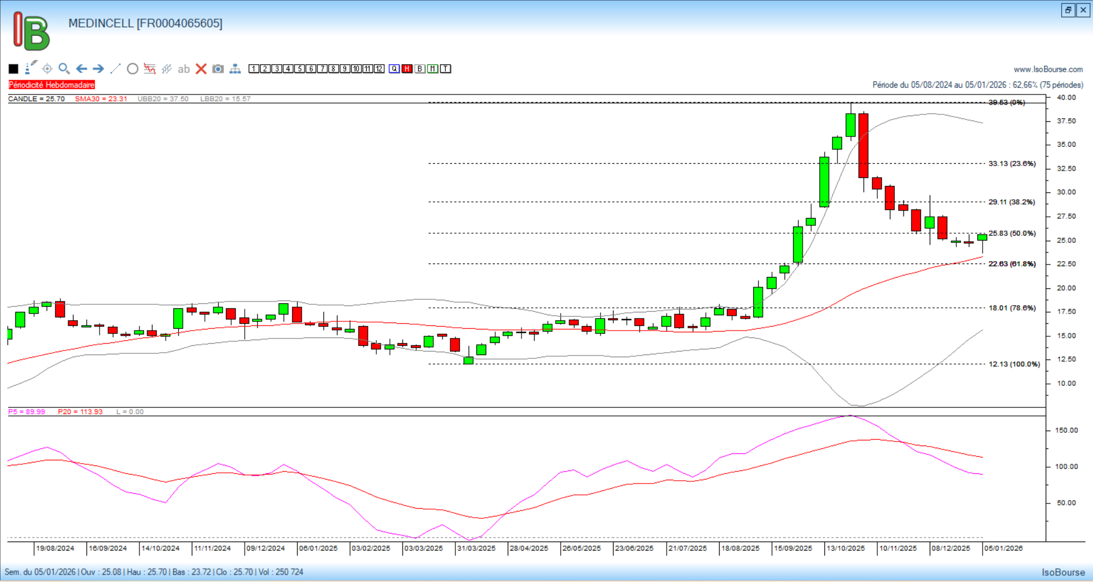
Task: Activate the magnifying glass zoom tool
Action: coord(64,69)
